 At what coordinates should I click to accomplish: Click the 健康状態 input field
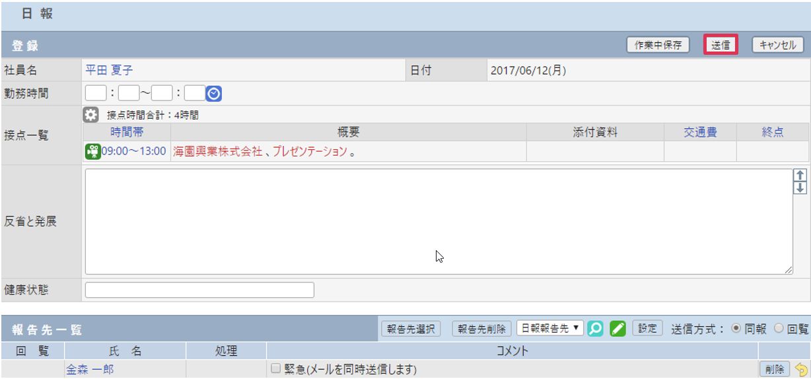click(199, 290)
